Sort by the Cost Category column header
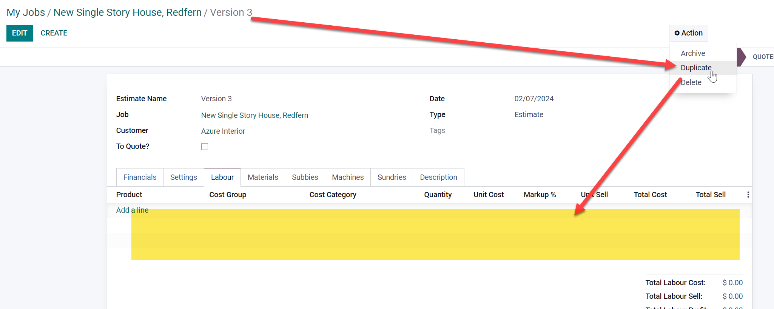This screenshot has width=774, height=309. click(333, 195)
